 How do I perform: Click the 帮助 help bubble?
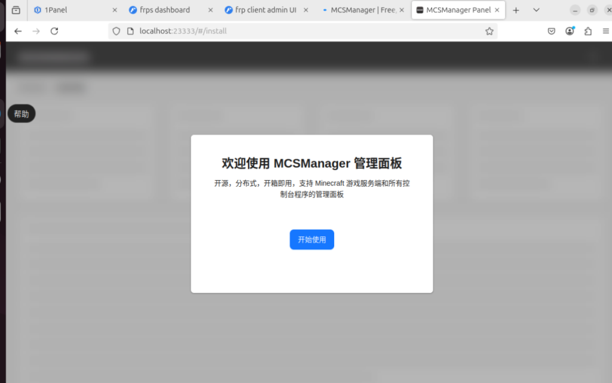[x=22, y=114]
